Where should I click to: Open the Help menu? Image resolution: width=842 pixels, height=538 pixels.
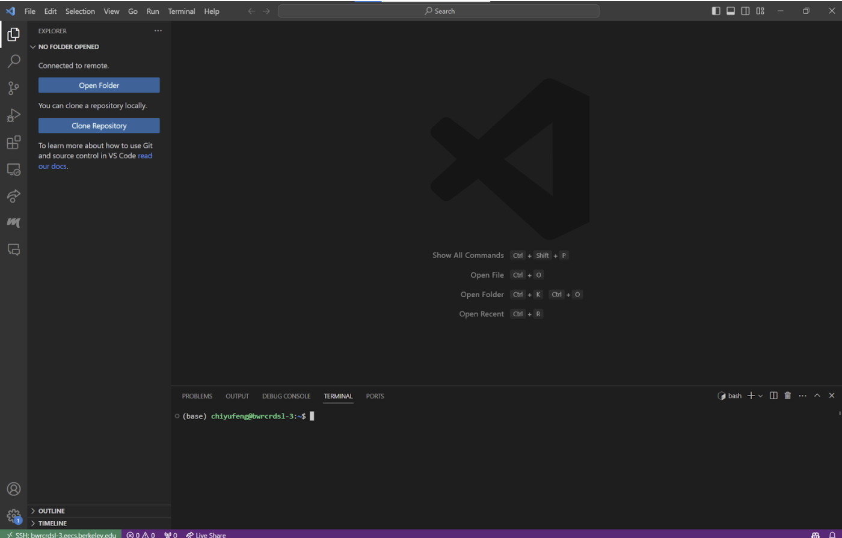[x=212, y=11]
